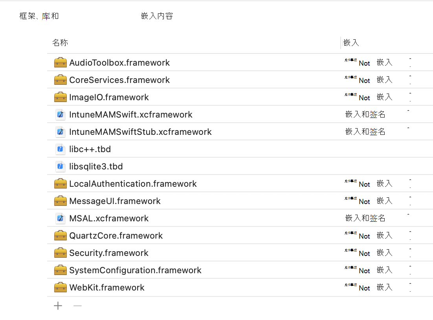Click the libsqlite3.tbd library icon
Viewport: 433px width, 320px height.
coord(60,166)
